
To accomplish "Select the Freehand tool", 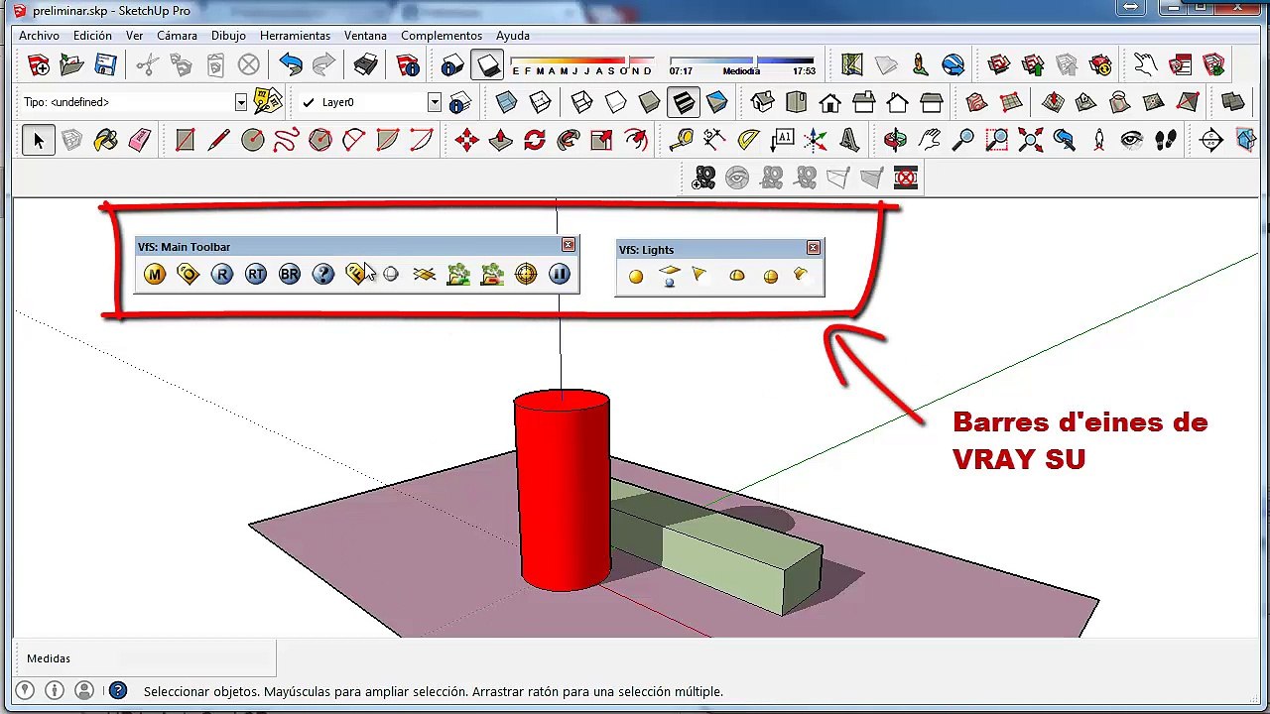I will 287,140.
